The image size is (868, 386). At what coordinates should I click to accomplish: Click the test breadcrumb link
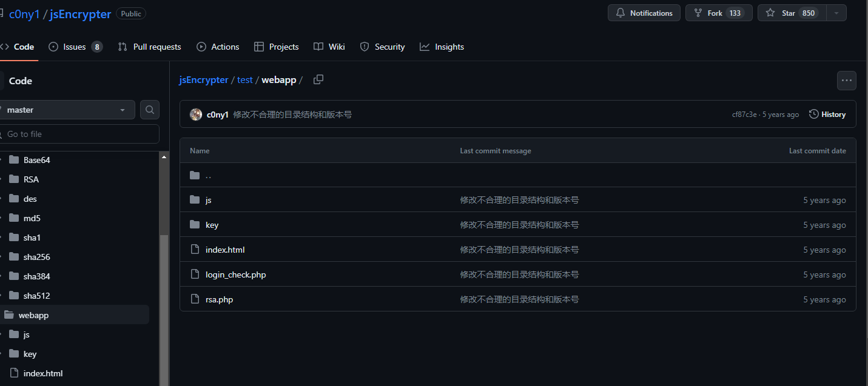pyautogui.click(x=245, y=80)
